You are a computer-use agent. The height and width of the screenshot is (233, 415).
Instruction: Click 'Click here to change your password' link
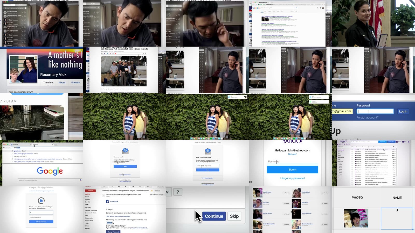118,216
